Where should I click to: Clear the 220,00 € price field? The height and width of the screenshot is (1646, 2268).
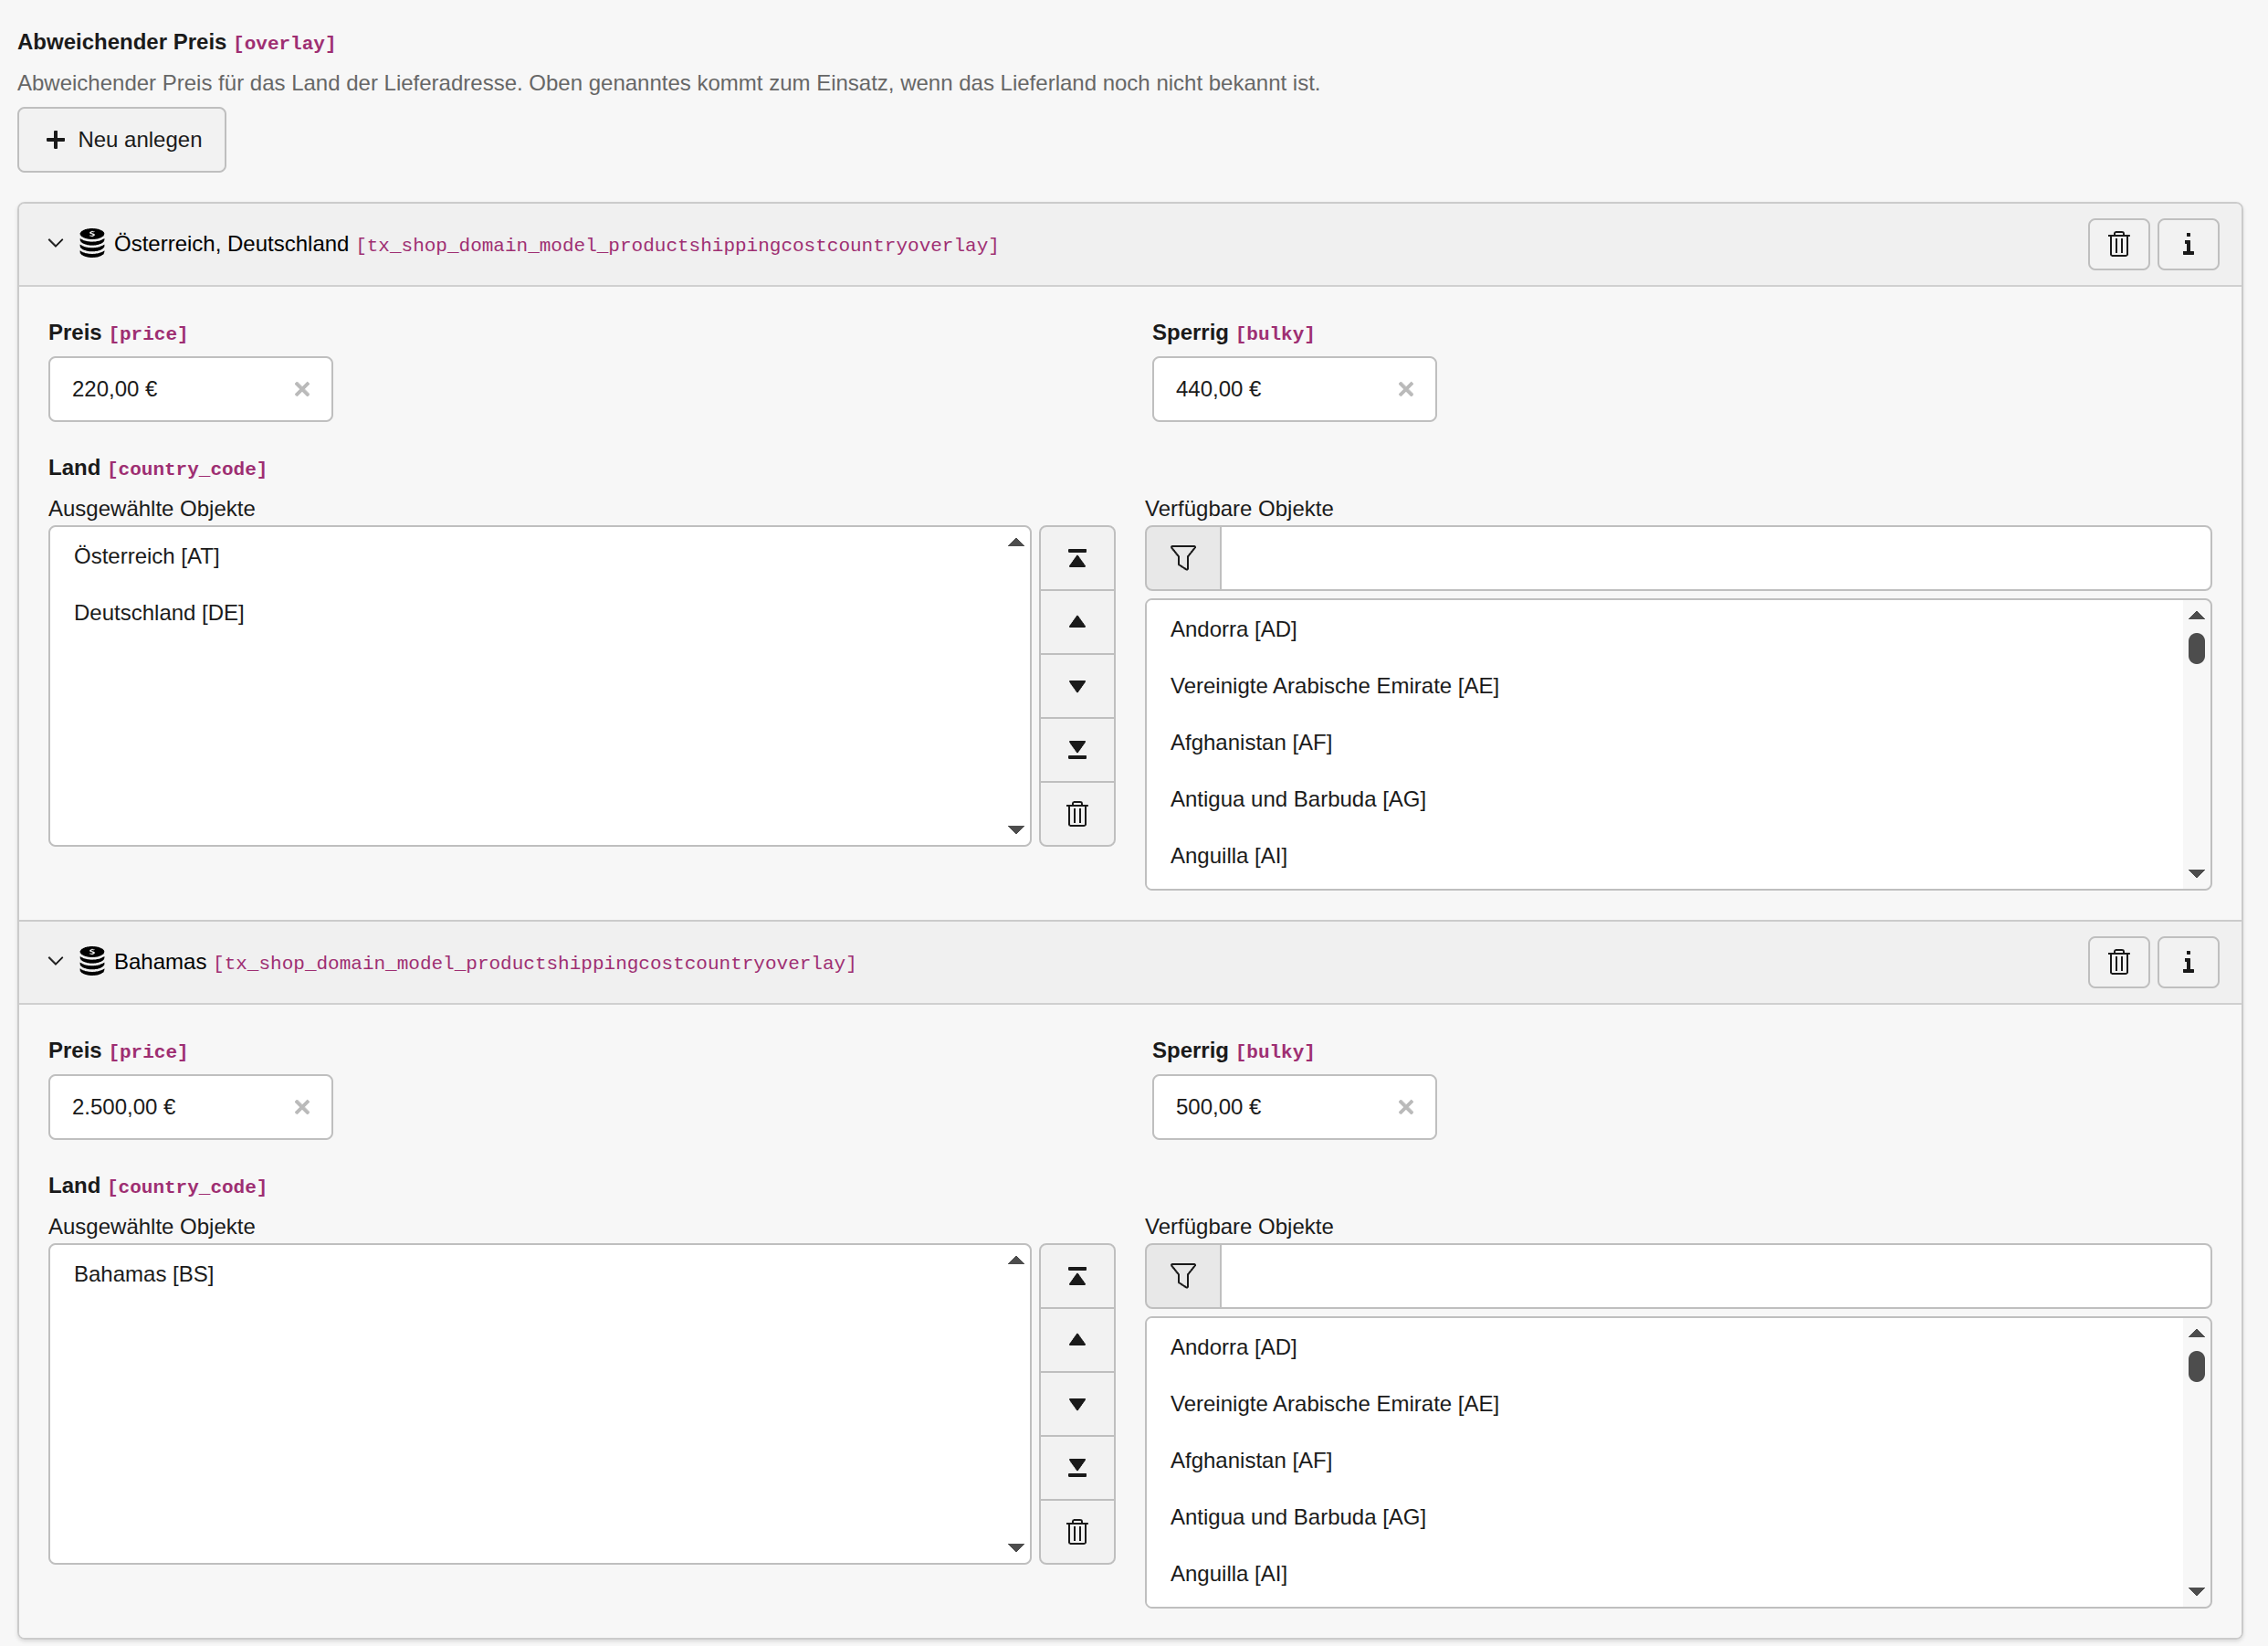tap(302, 389)
